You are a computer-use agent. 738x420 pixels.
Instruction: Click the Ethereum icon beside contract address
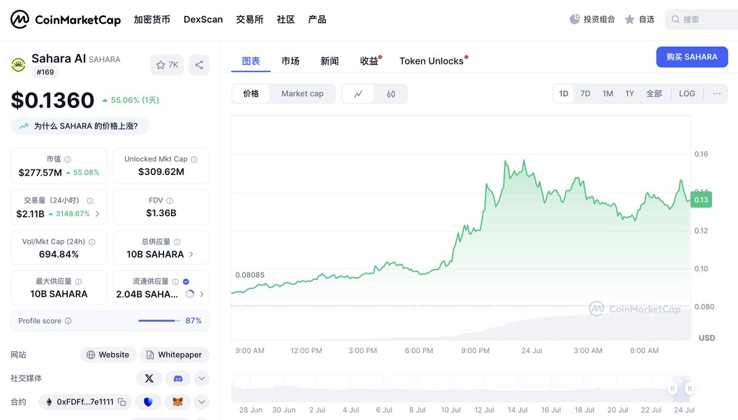pos(49,402)
